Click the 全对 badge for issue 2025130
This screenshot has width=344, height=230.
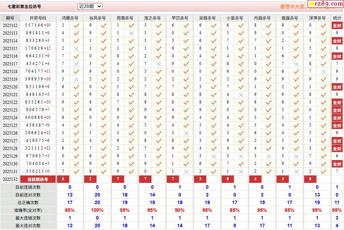coord(337,164)
